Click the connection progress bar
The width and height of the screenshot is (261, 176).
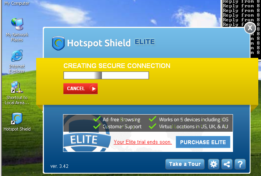coord(106,75)
